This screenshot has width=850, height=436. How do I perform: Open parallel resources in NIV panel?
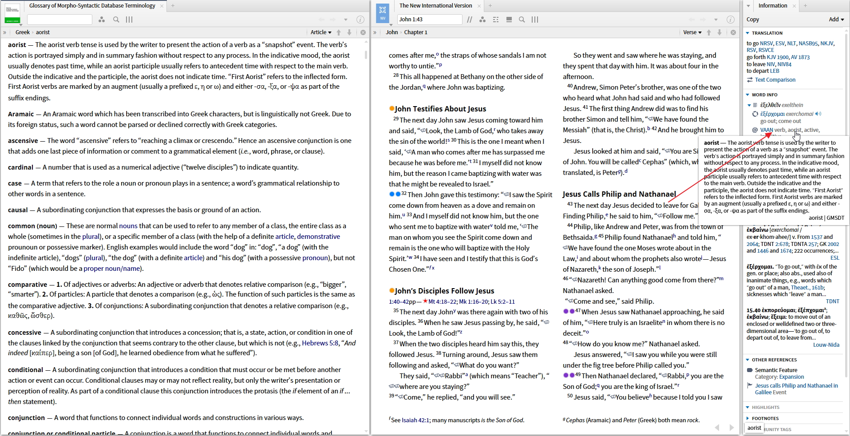click(x=470, y=20)
